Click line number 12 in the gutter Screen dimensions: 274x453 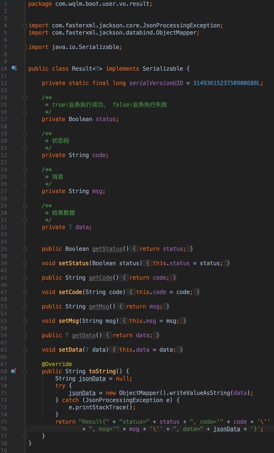click(4, 83)
